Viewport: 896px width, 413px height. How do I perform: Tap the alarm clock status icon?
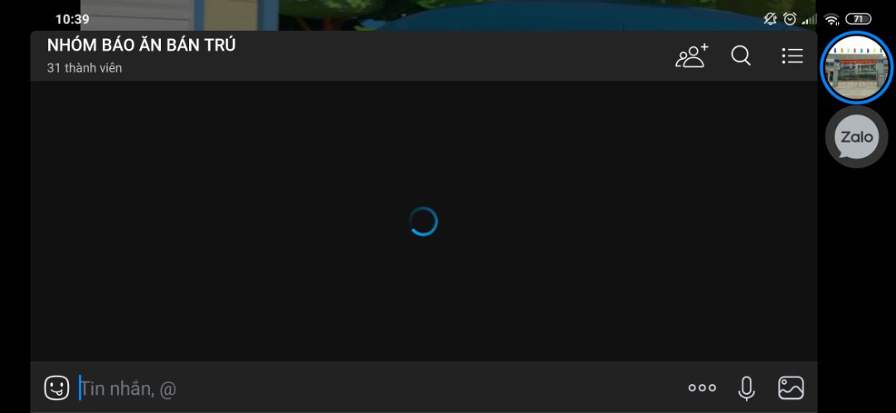(790, 19)
